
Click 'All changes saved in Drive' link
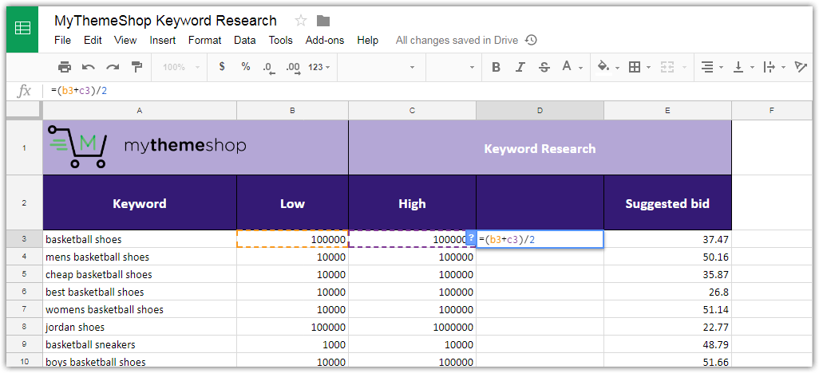click(x=457, y=40)
